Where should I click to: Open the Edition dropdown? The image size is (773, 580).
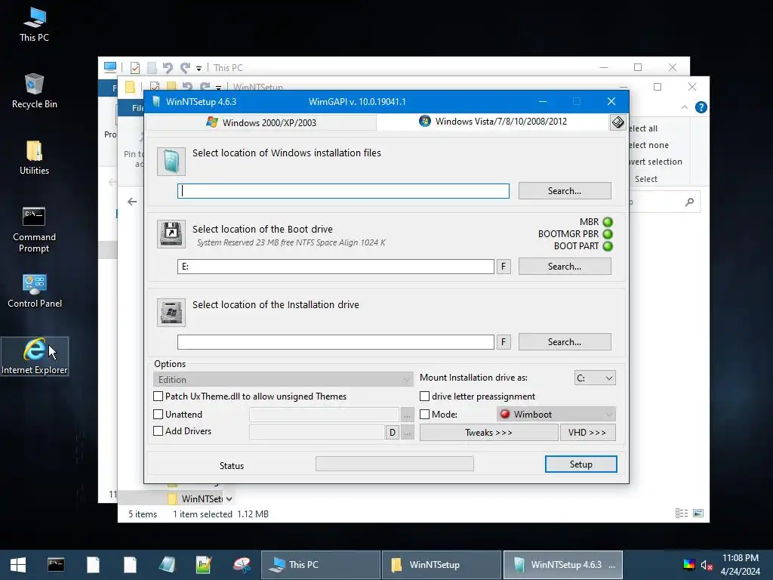(x=283, y=379)
